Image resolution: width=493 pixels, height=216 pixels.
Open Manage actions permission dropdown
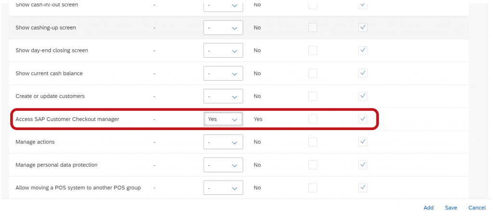pyautogui.click(x=223, y=142)
